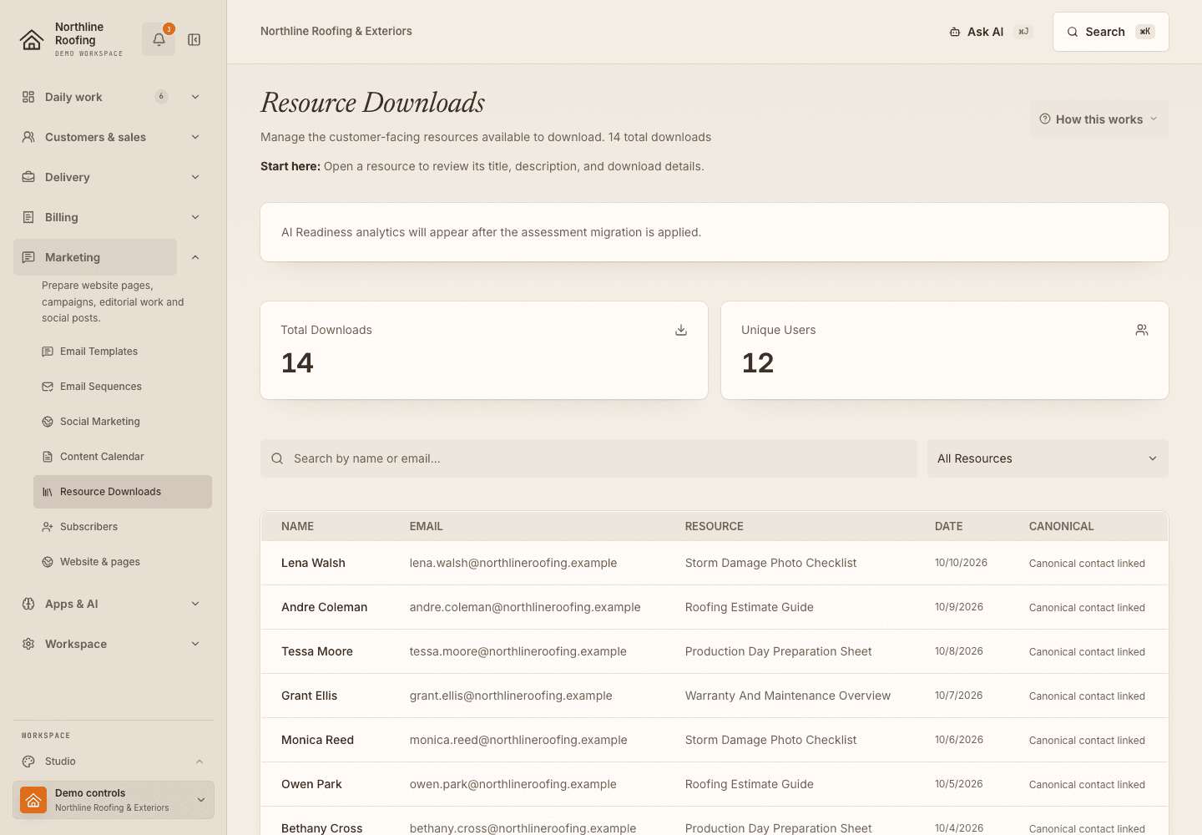The image size is (1202, 835).
Task: Collapse the sidebar panel icon
Action: pos(194,39)
